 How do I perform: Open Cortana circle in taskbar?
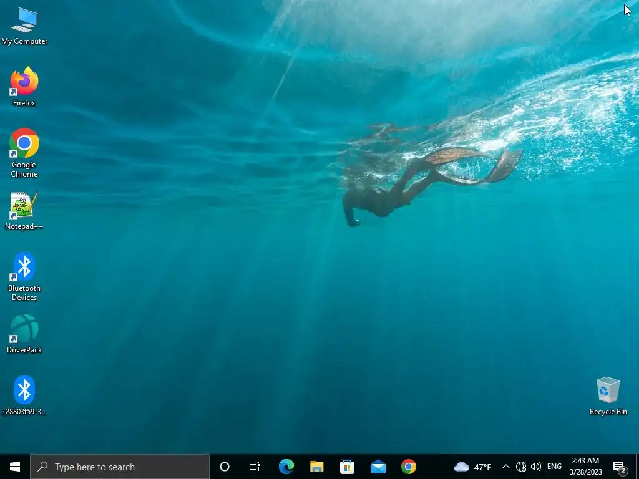click(225, 467)
